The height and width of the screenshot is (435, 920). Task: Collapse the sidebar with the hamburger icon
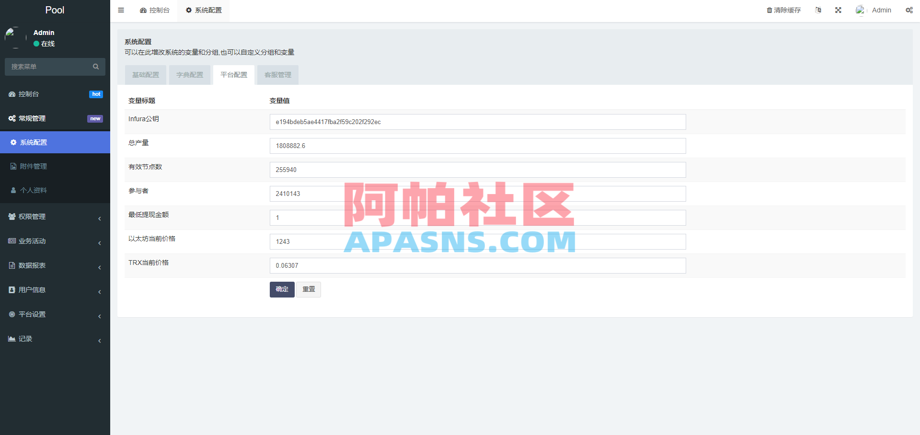pyautogui.click(x=121, y=10)
